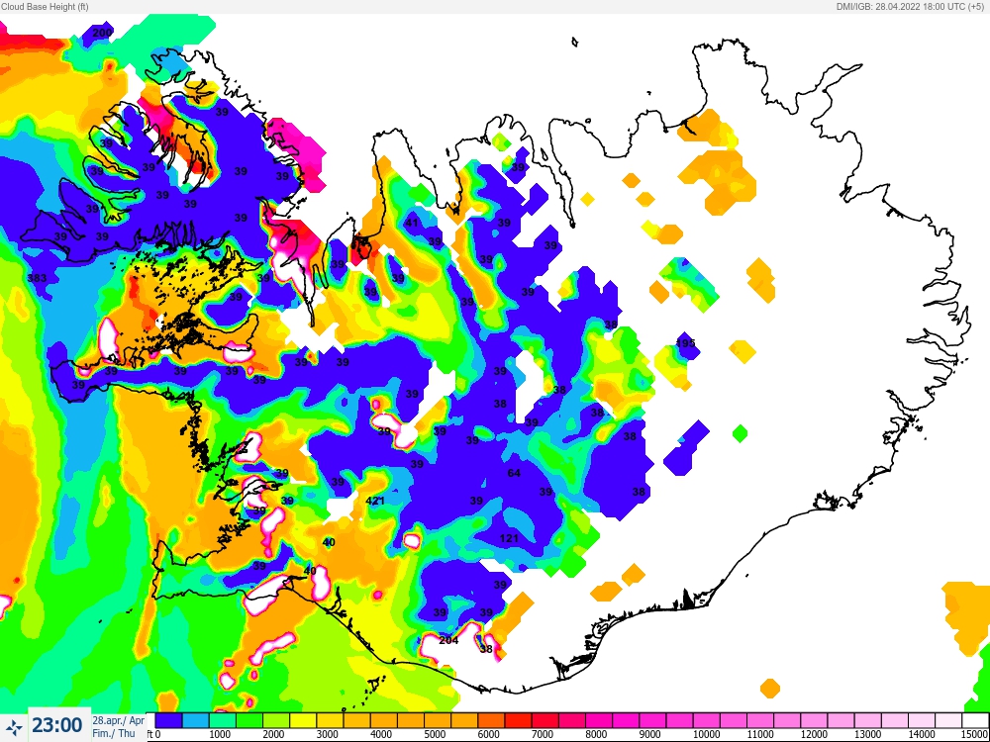990x742 pixels.
Task: Click the '383' cloud base value on map
Action: [38, 278]
